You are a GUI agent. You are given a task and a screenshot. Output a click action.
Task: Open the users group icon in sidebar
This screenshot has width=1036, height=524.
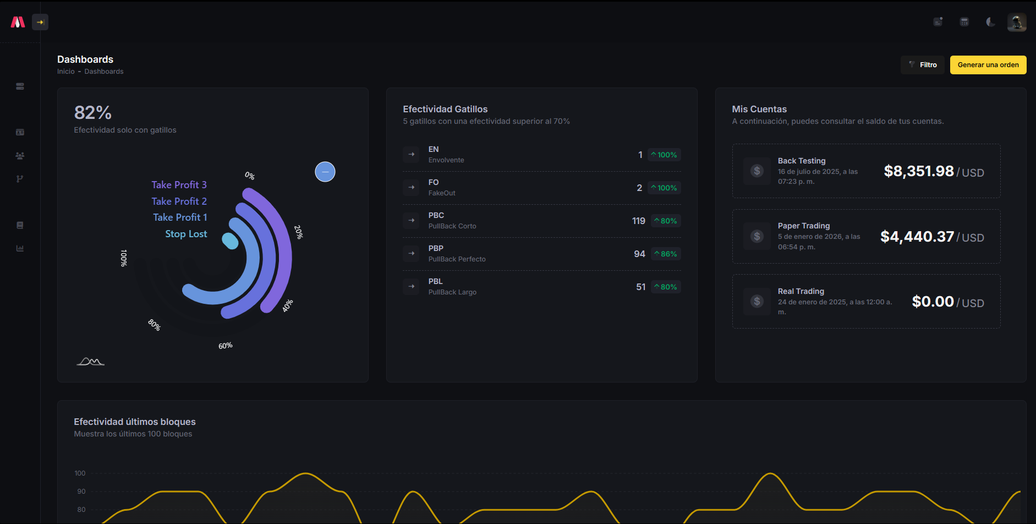coord(20,156)
